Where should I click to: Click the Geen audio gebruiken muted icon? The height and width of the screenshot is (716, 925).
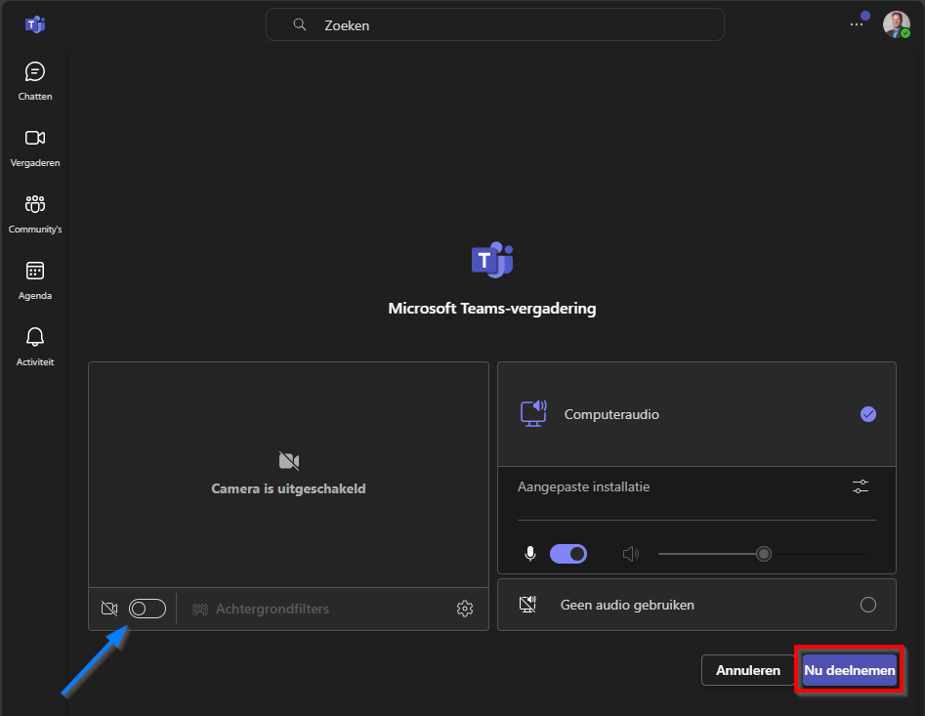click(527, 605)
